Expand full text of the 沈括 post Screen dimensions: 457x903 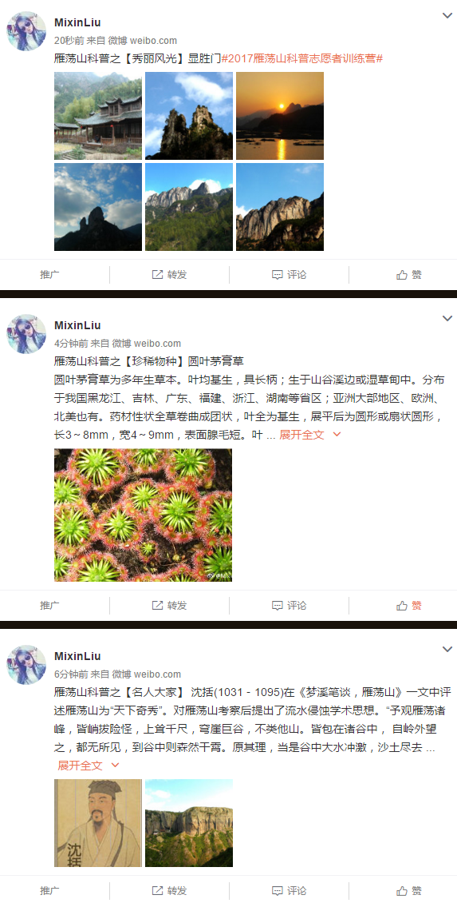pos(89,766)
